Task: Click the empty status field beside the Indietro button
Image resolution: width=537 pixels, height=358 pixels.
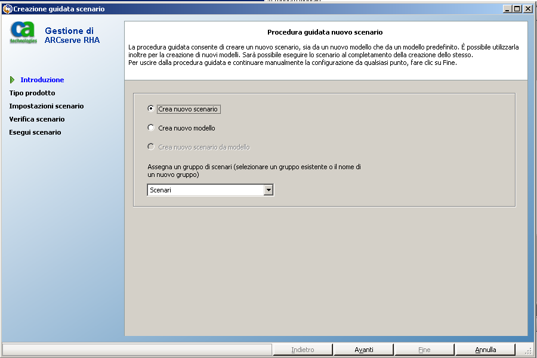Action: (x=137, y=350)
